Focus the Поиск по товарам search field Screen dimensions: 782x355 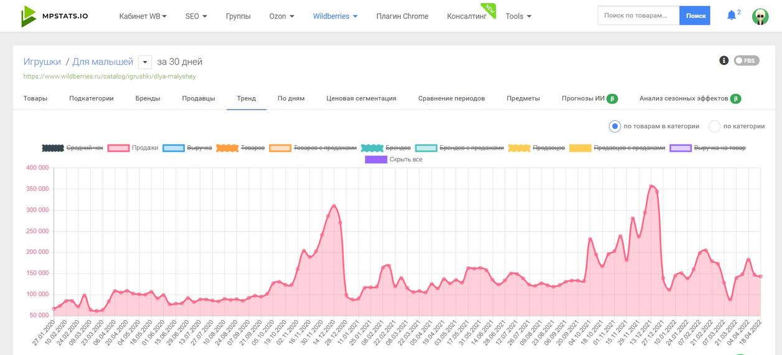(638, 16)
